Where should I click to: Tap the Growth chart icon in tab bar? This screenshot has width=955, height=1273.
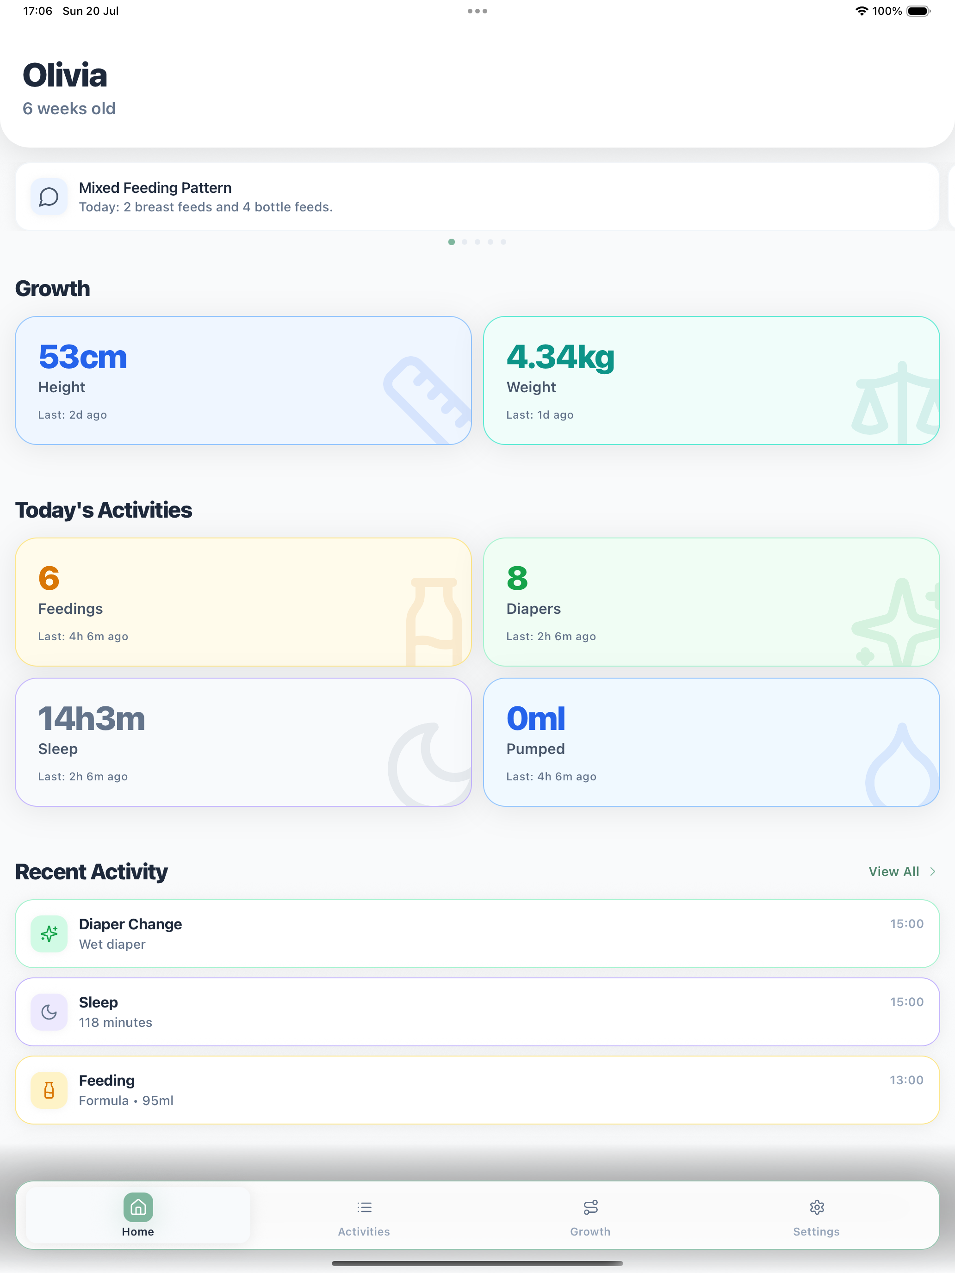(590, 1207)
